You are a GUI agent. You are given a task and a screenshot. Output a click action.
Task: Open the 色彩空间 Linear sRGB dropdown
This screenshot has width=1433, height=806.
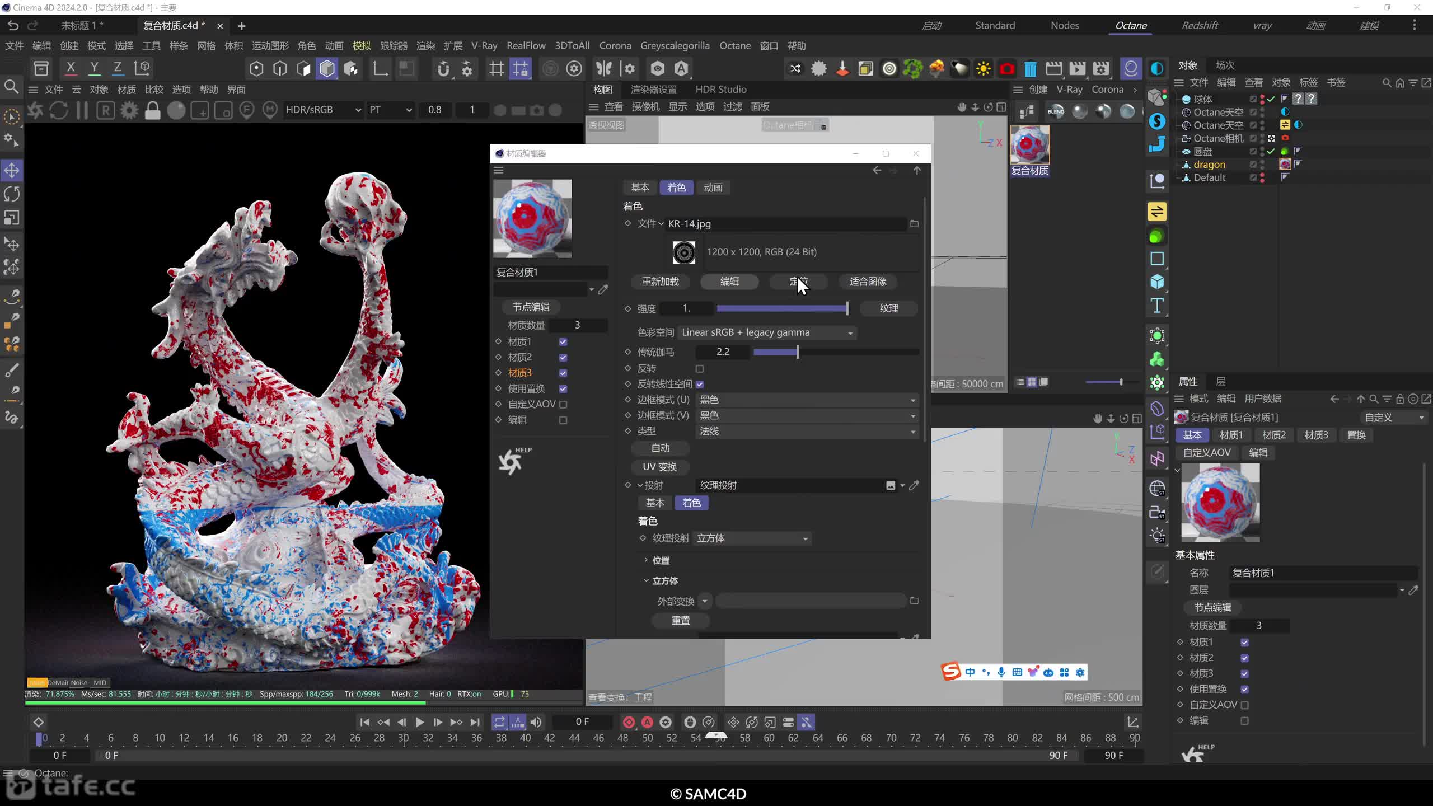(767, 332)
